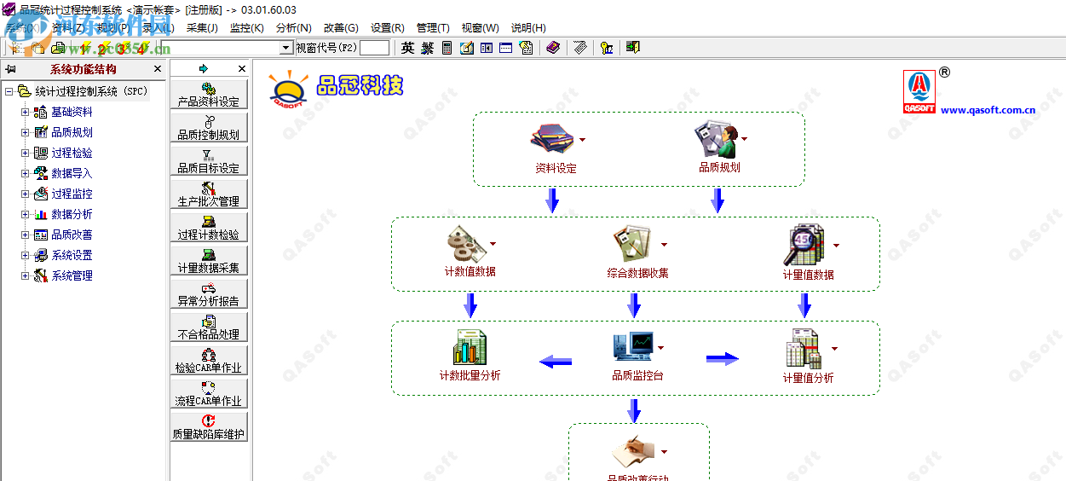Open the 改善(G) menu

(341, 28)
